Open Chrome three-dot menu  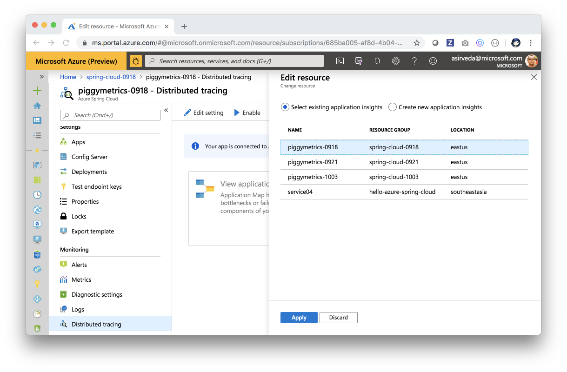531,43
